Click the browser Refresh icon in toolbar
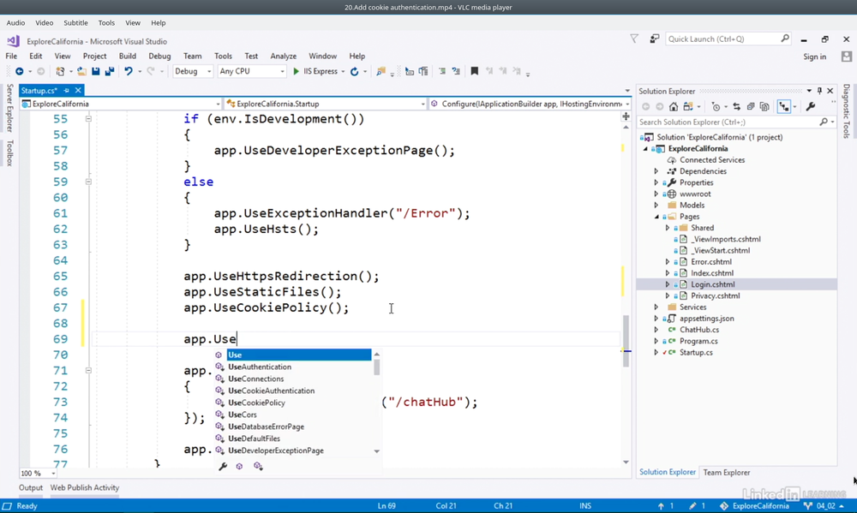The image size is (857, 513). [354, 72]
